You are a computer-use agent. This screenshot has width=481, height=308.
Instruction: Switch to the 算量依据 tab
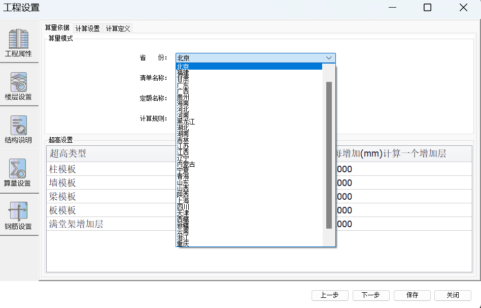[57, 28]
